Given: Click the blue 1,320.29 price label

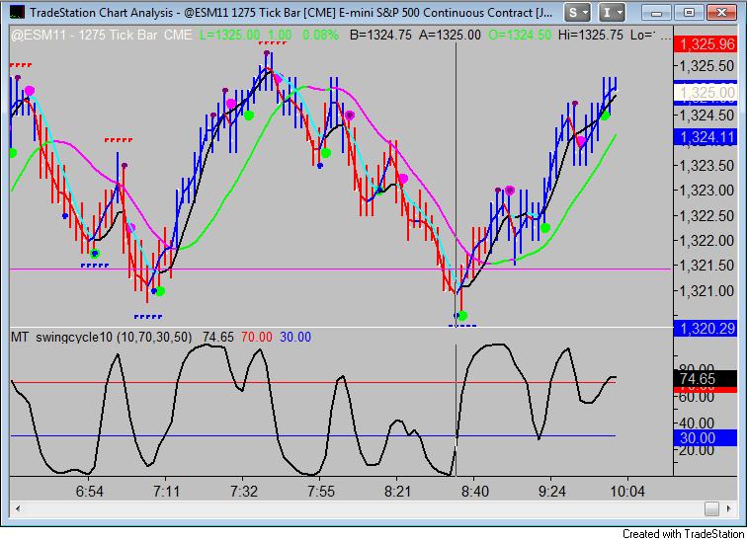Looking at the screenshot, I should pos(705,329).
